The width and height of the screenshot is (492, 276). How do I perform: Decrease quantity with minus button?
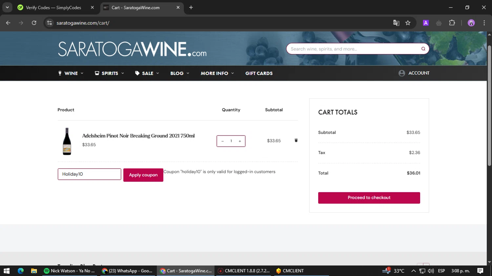tap(222, 141)
